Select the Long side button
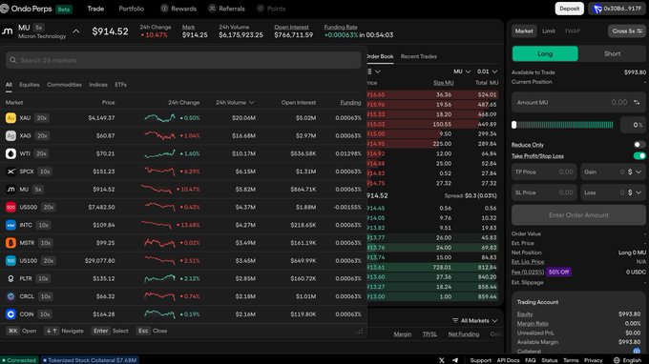Image resolution: width=649 pixels, height=364 pixels. [x=545, y=53]
